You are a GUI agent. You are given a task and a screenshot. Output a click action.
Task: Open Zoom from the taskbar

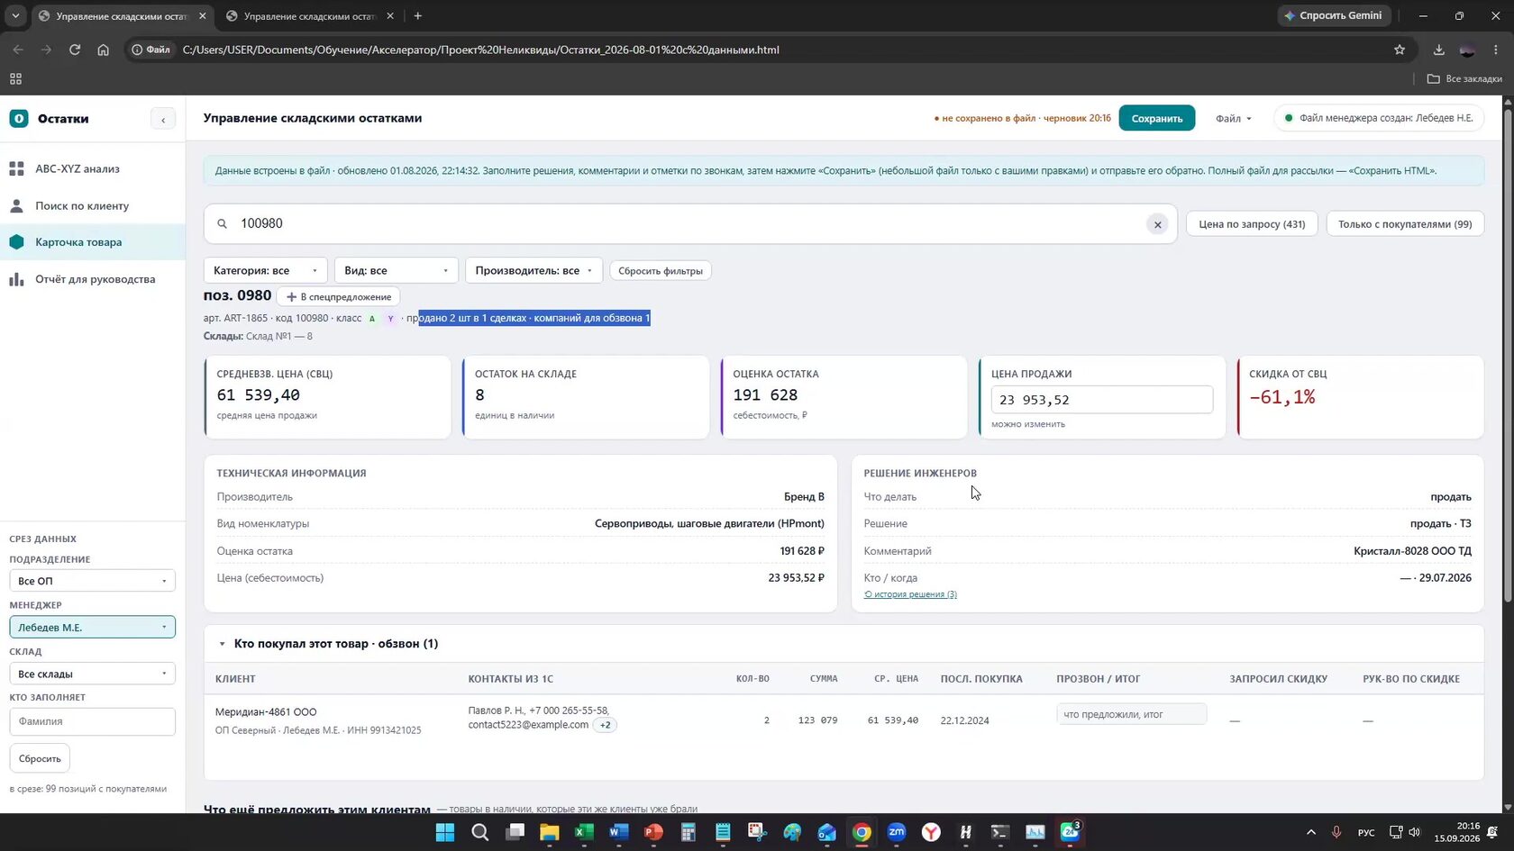click(897, 832)
